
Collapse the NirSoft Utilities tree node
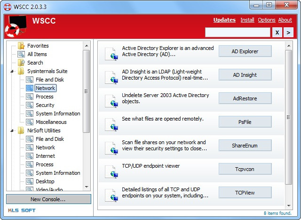coord(12,130)
